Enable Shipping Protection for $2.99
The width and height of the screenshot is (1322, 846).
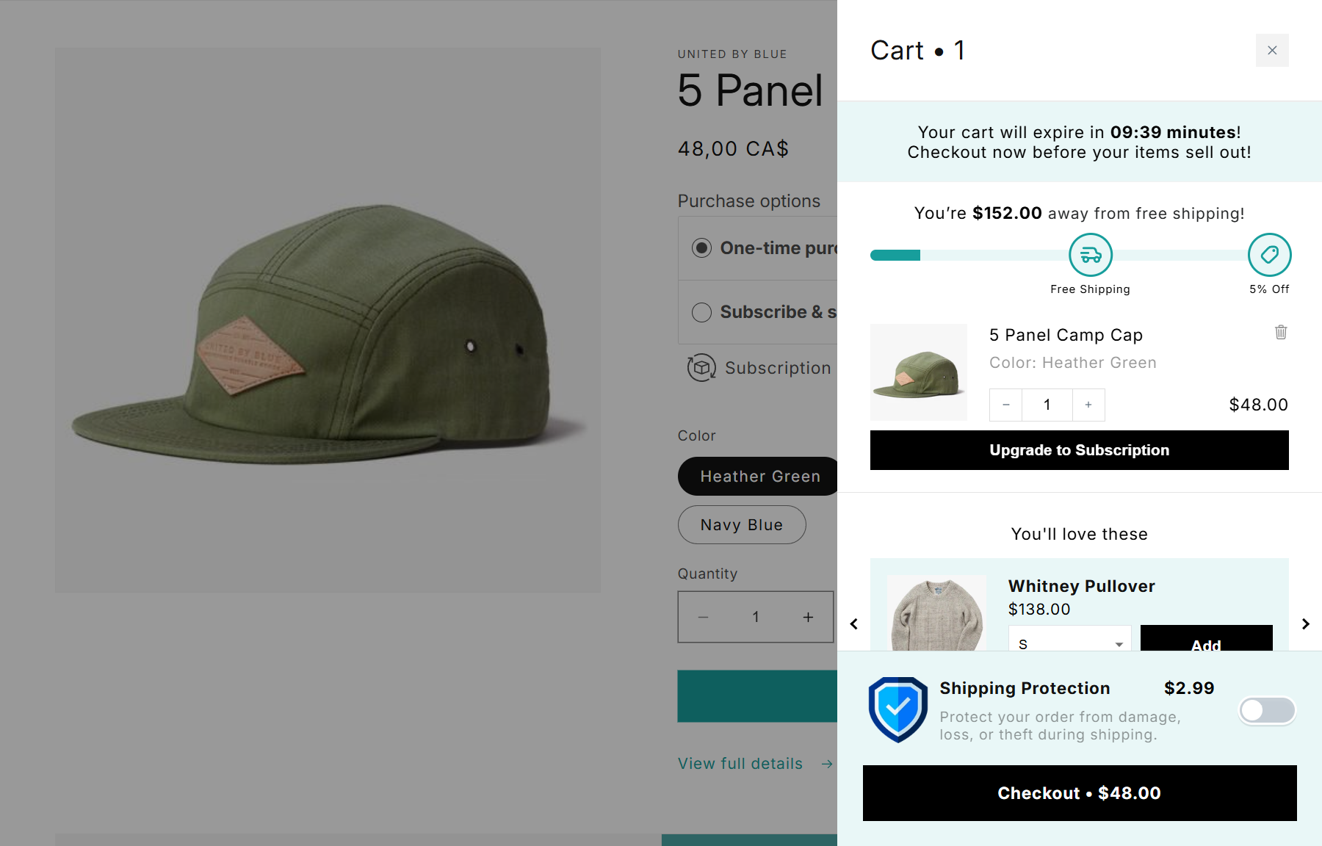pos(1267,710)
